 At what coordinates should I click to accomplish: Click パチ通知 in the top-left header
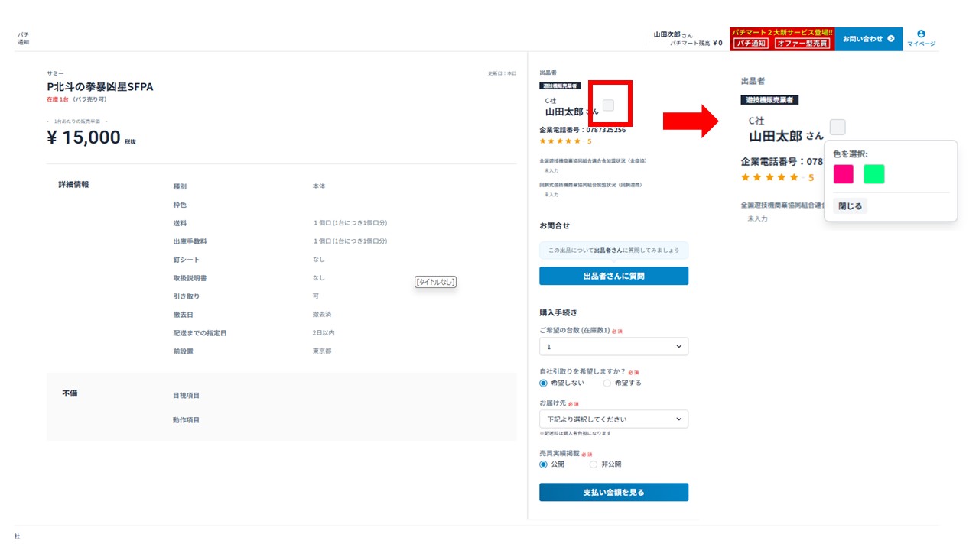[x=24, y=38]
